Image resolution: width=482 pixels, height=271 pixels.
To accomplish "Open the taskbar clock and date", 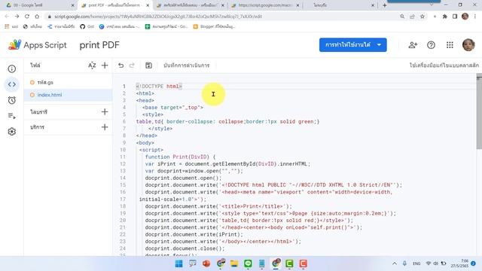I will tap(460, 263).
